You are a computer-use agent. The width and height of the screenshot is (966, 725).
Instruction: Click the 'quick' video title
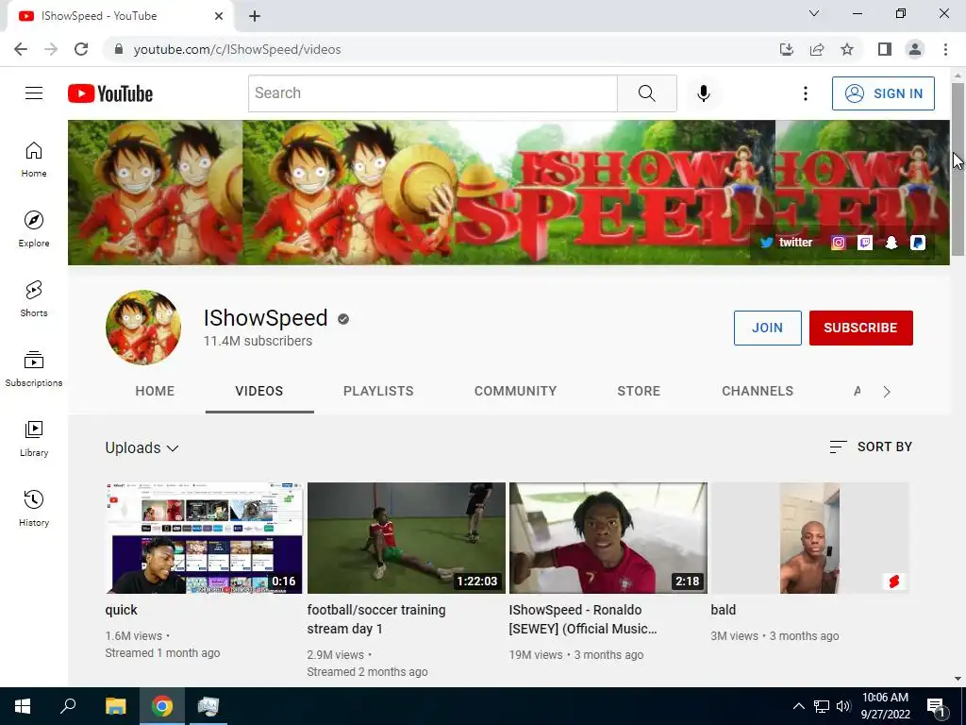tap(122, 610)
